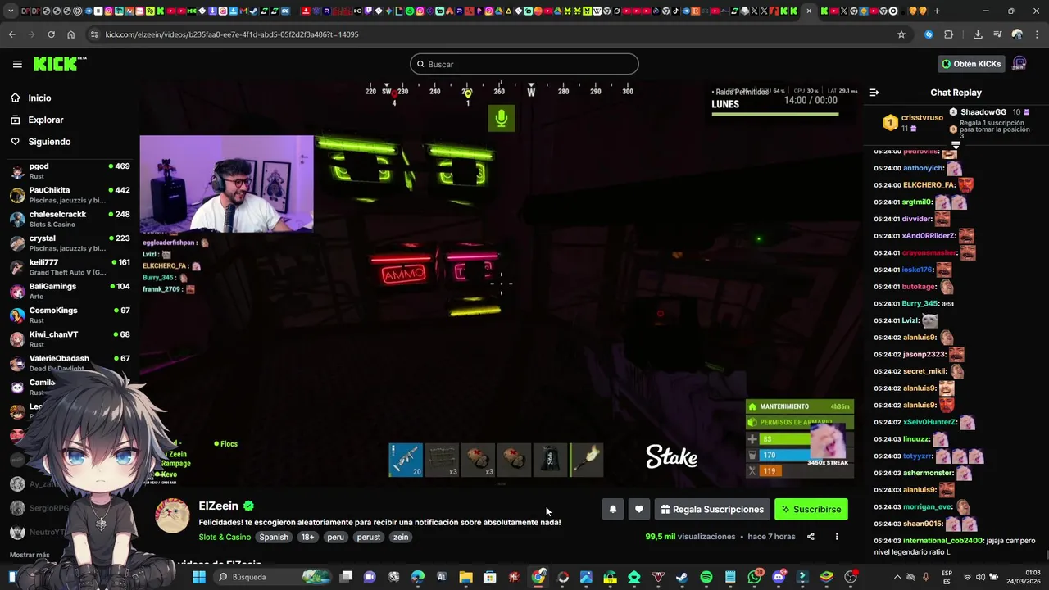1049x590 pixels.
Task: Click username xSelv0HunterZ in chat
Action: click(x=929, y=422)
